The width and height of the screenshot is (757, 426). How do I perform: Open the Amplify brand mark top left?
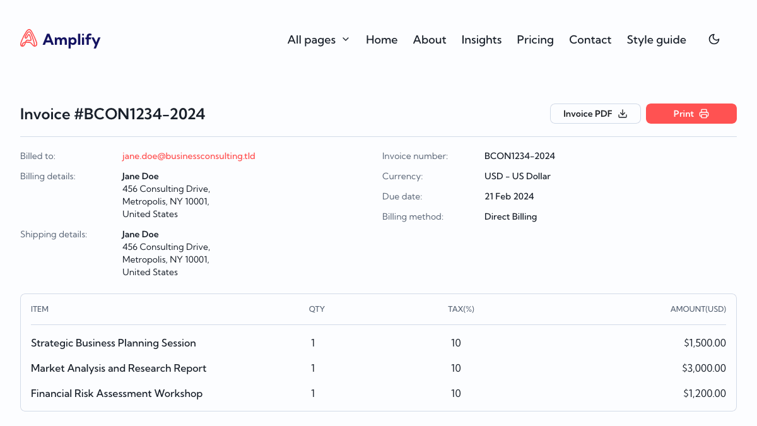28,39
